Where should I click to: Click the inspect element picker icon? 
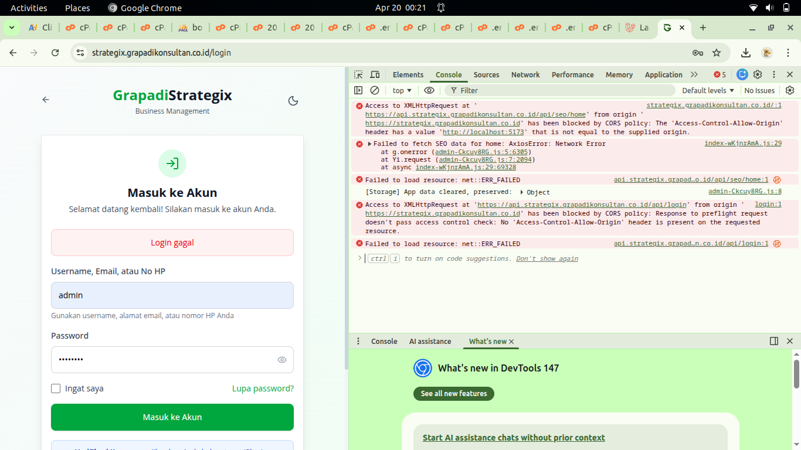358,74
